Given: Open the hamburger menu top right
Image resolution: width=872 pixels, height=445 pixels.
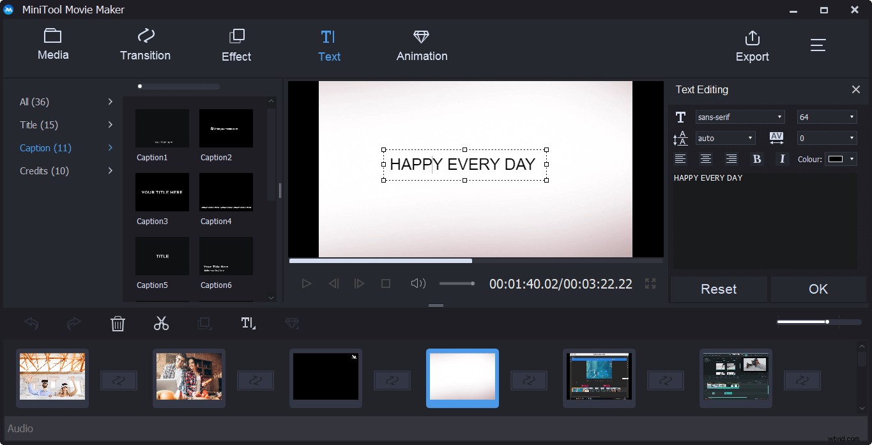Looking at the screenshot, I should 818,45.
